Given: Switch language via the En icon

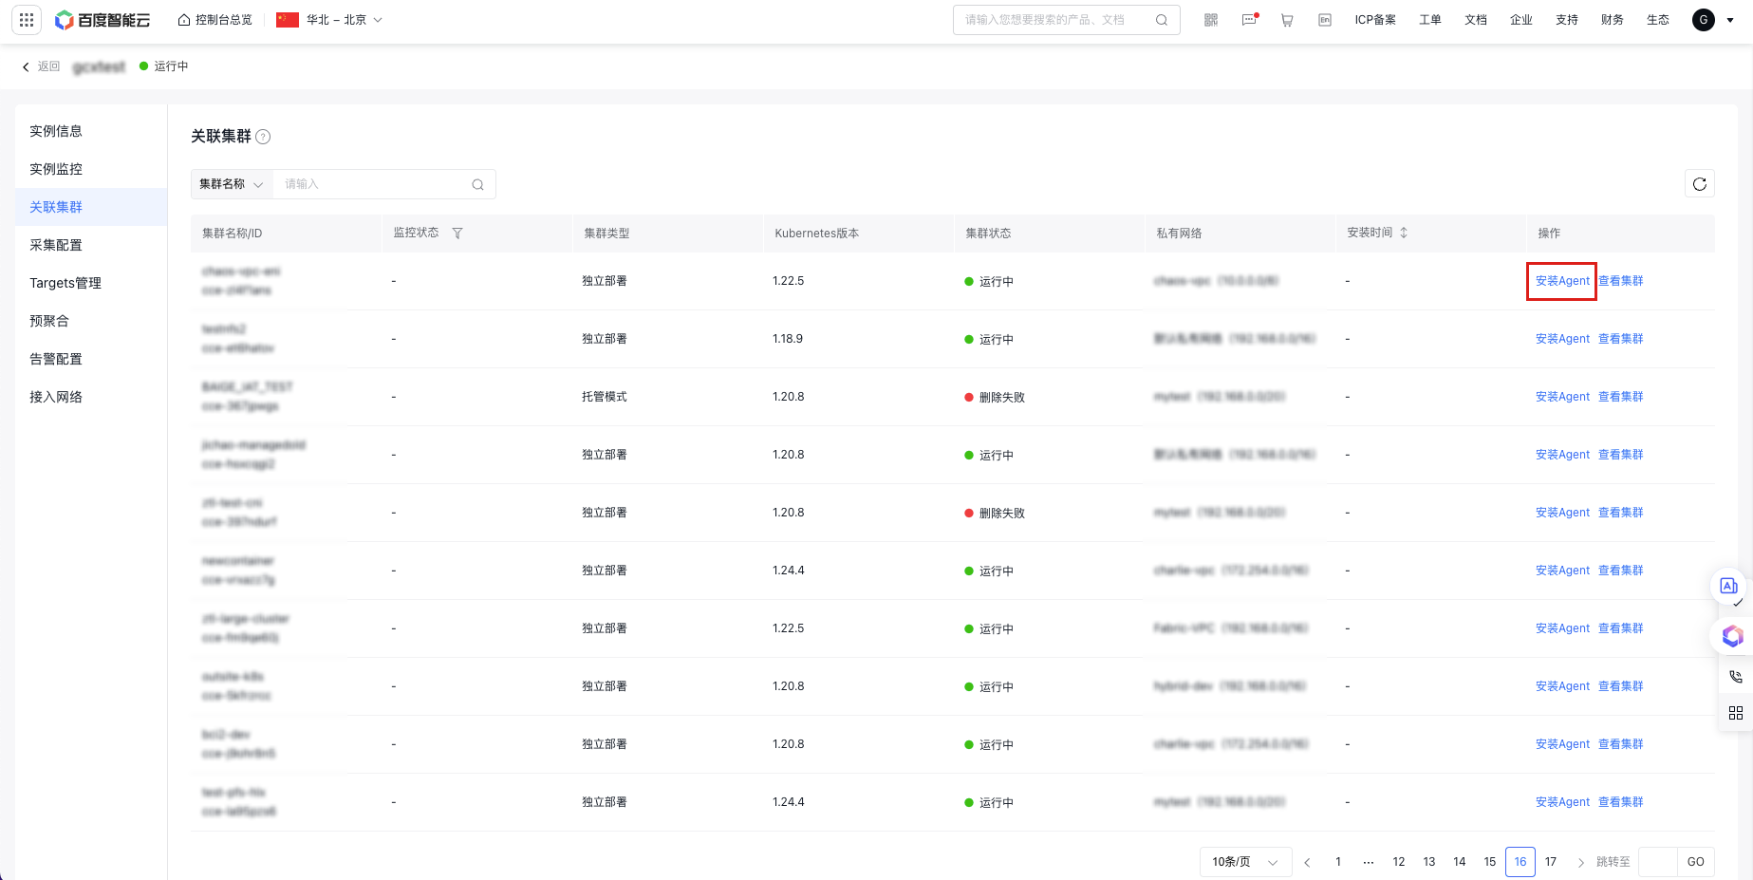Looking at the screenshot, I should click(x=1325, y=20).
